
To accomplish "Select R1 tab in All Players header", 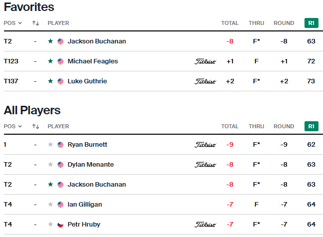I will pos(311,126).
